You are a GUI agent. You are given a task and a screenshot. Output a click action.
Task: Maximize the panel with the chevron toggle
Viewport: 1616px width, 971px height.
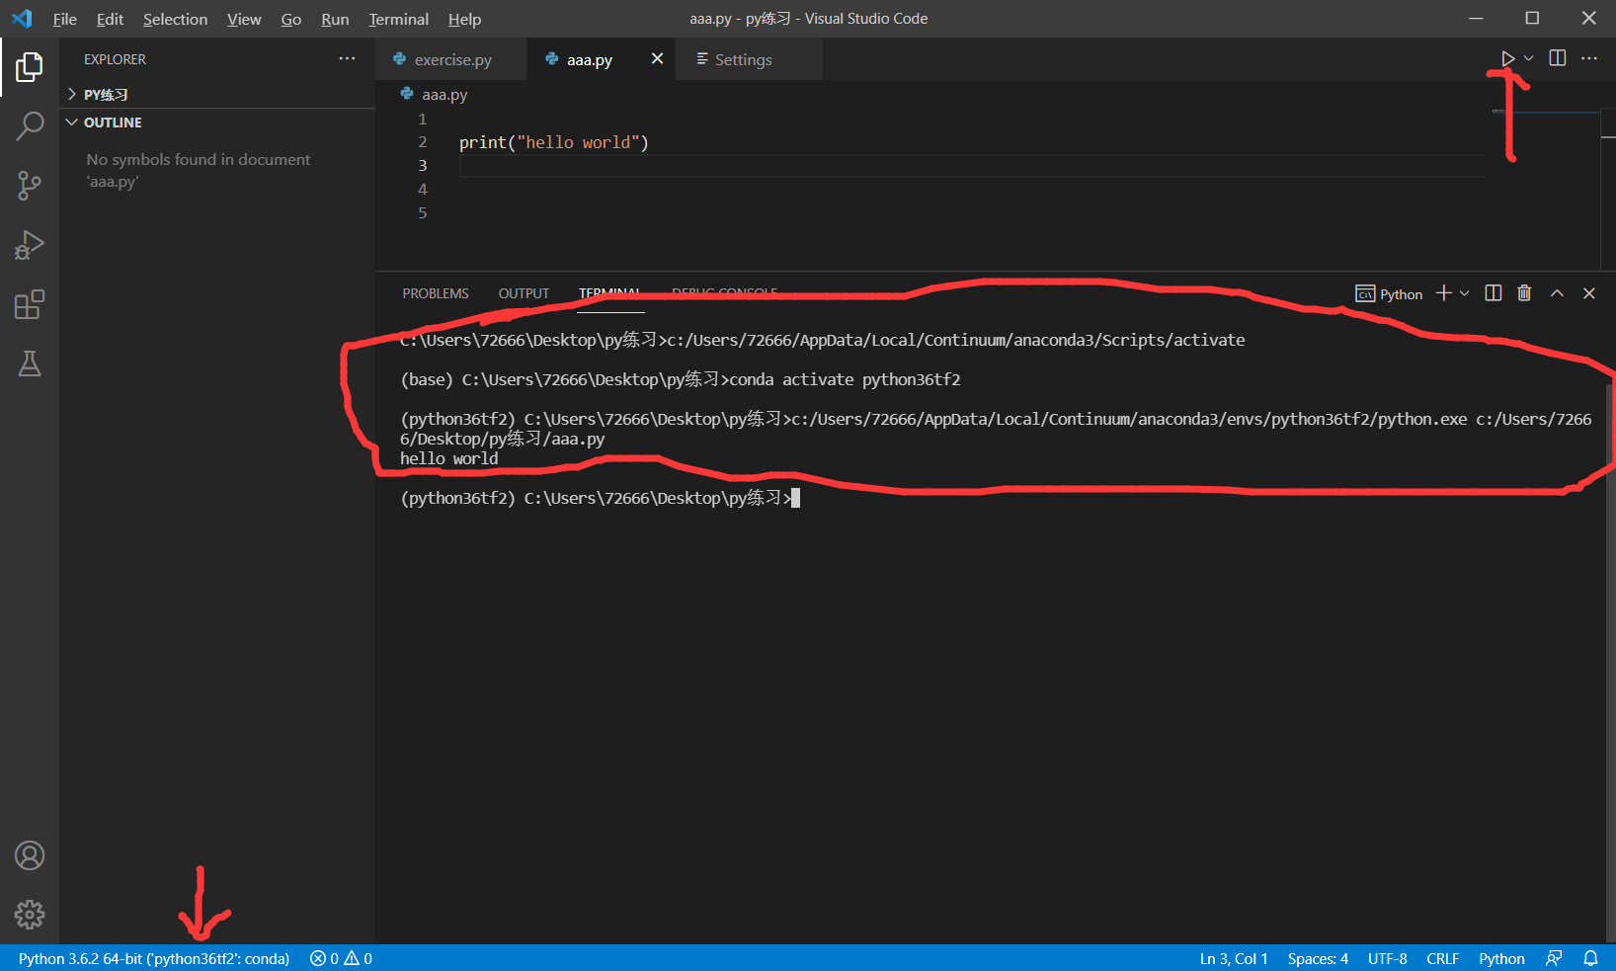tap(1557, 292)
